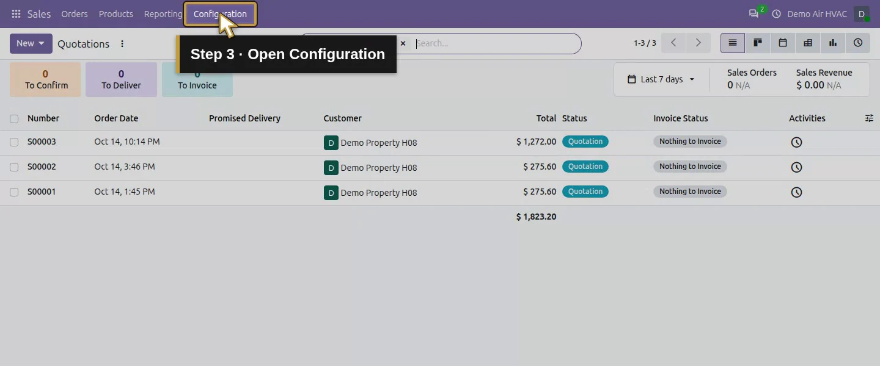Switch to pivot table view
The image size is (880, 366).
pos(808,43)
